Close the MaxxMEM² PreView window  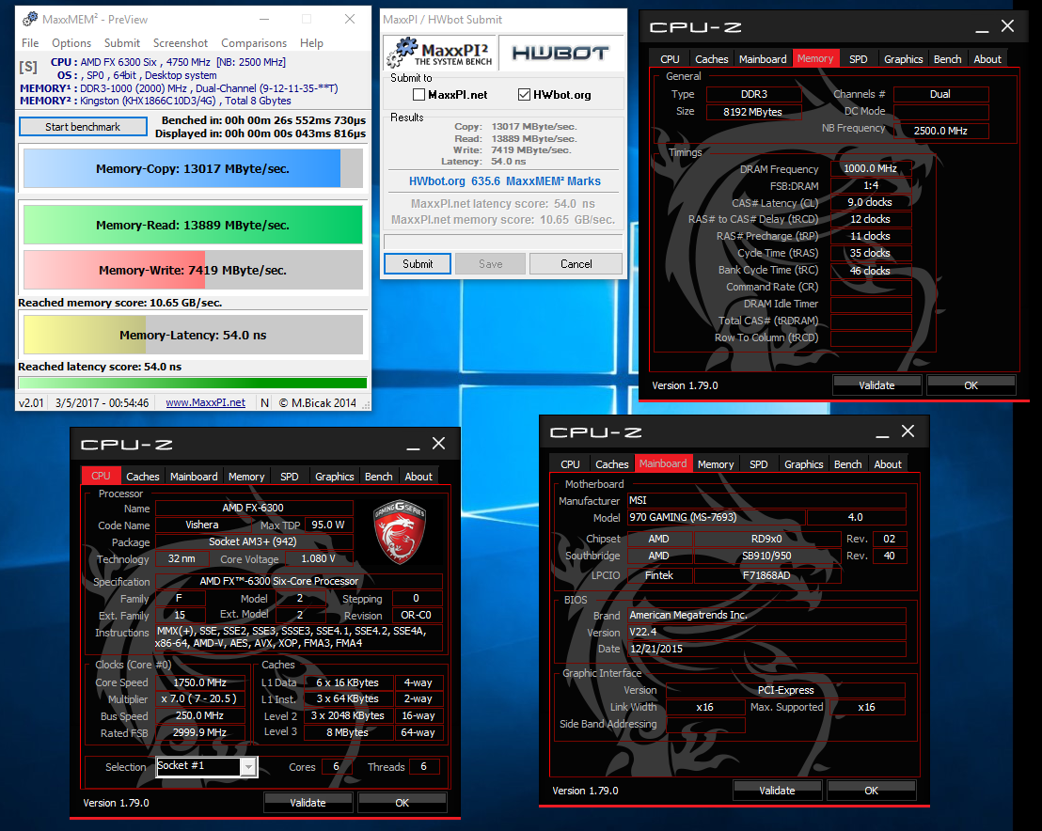coord(350,19)
